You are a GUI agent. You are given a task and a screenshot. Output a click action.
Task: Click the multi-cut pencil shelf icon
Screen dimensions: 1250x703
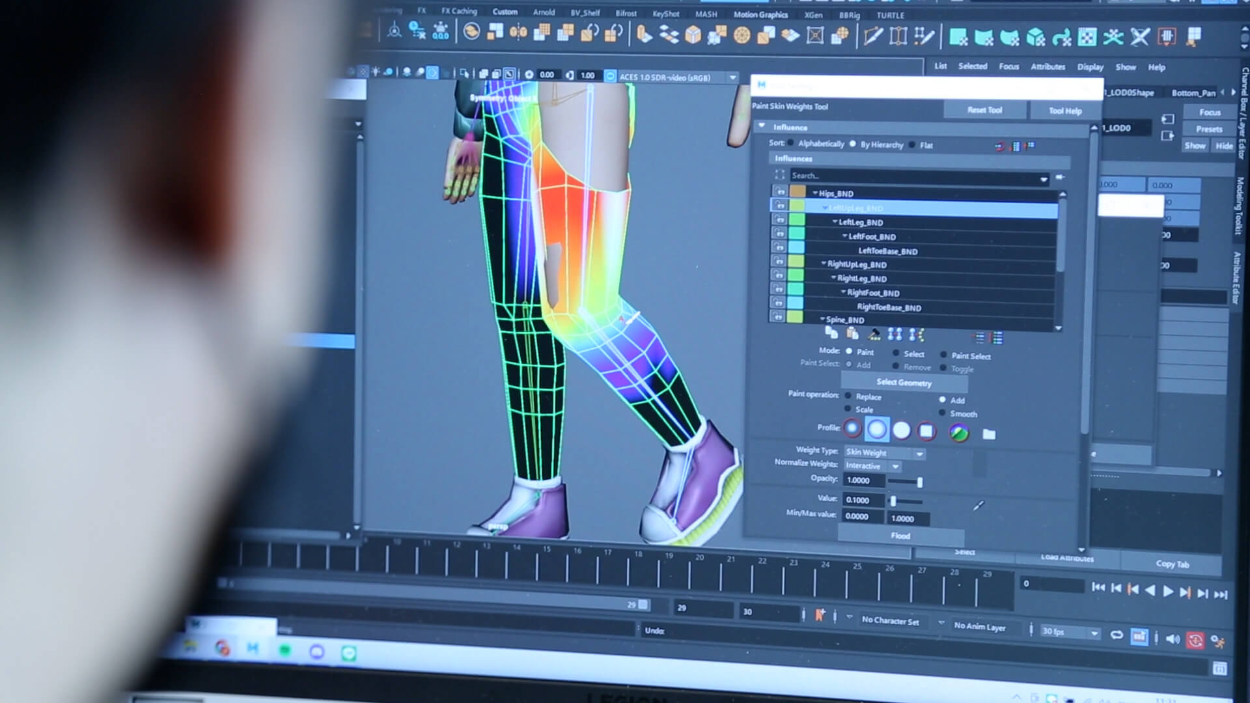pyautogui.click(x=873, y=36)
